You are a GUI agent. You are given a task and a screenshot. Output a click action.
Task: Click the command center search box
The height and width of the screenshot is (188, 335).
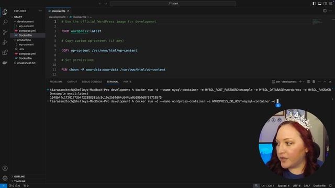click(x=173, y=4)
